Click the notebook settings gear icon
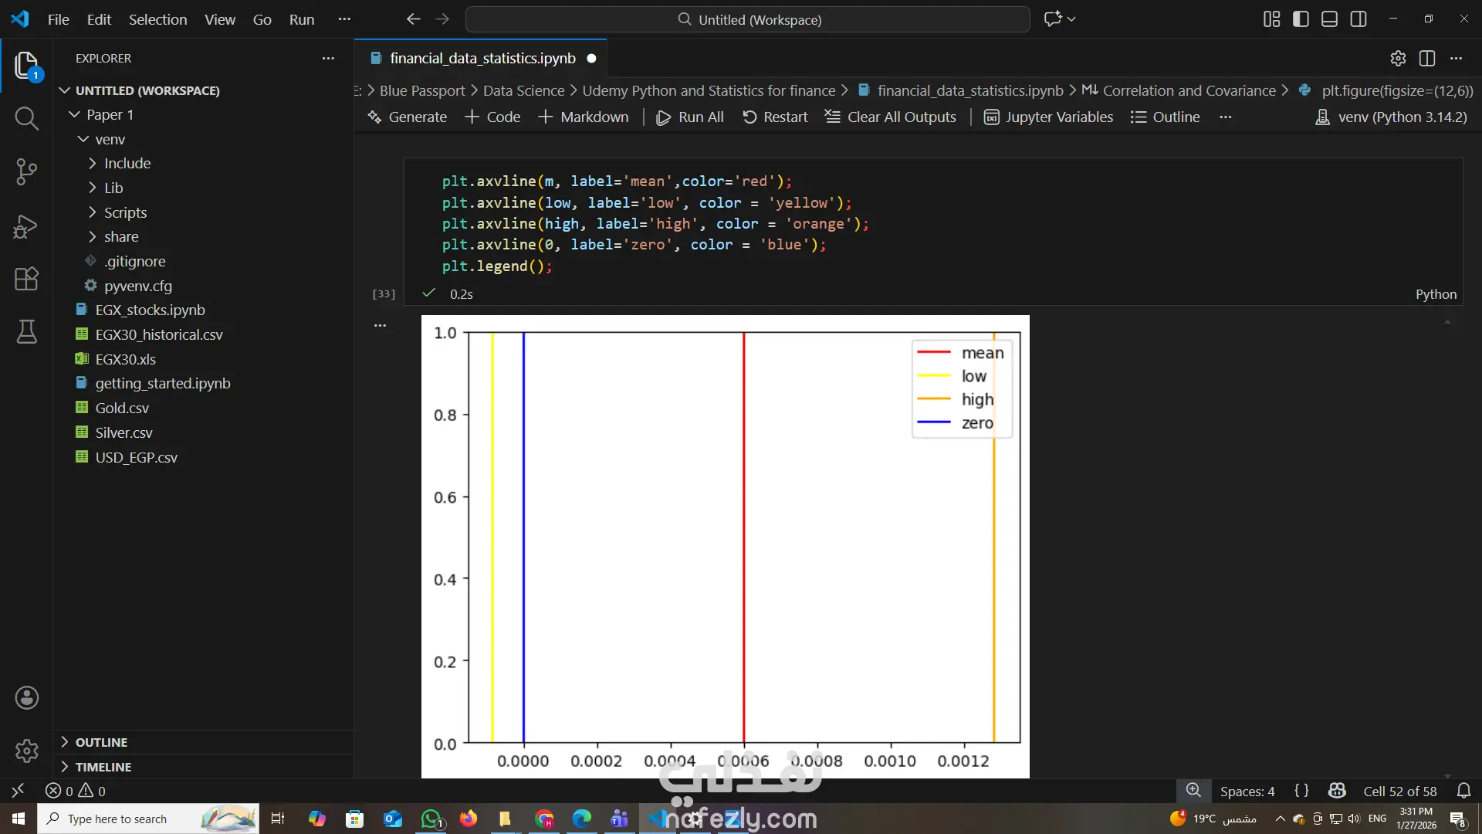This screenshot has width=1482, height=834. coord(1398,58)
